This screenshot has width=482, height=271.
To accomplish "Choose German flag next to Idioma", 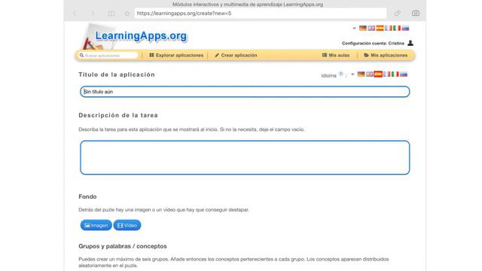I will (361, 75).
